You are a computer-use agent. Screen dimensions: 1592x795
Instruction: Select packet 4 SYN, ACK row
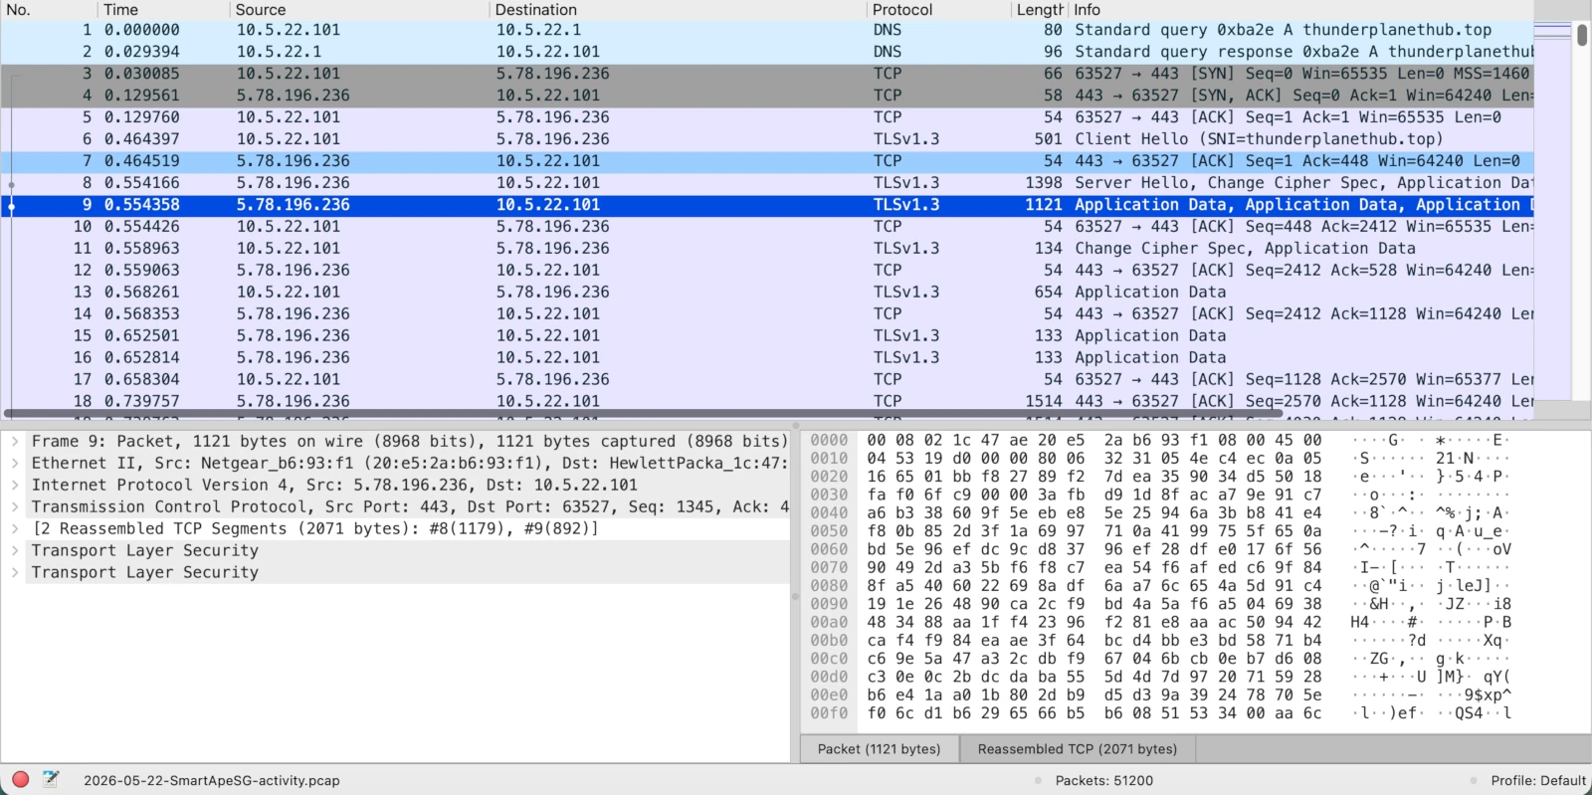[766, 96]
